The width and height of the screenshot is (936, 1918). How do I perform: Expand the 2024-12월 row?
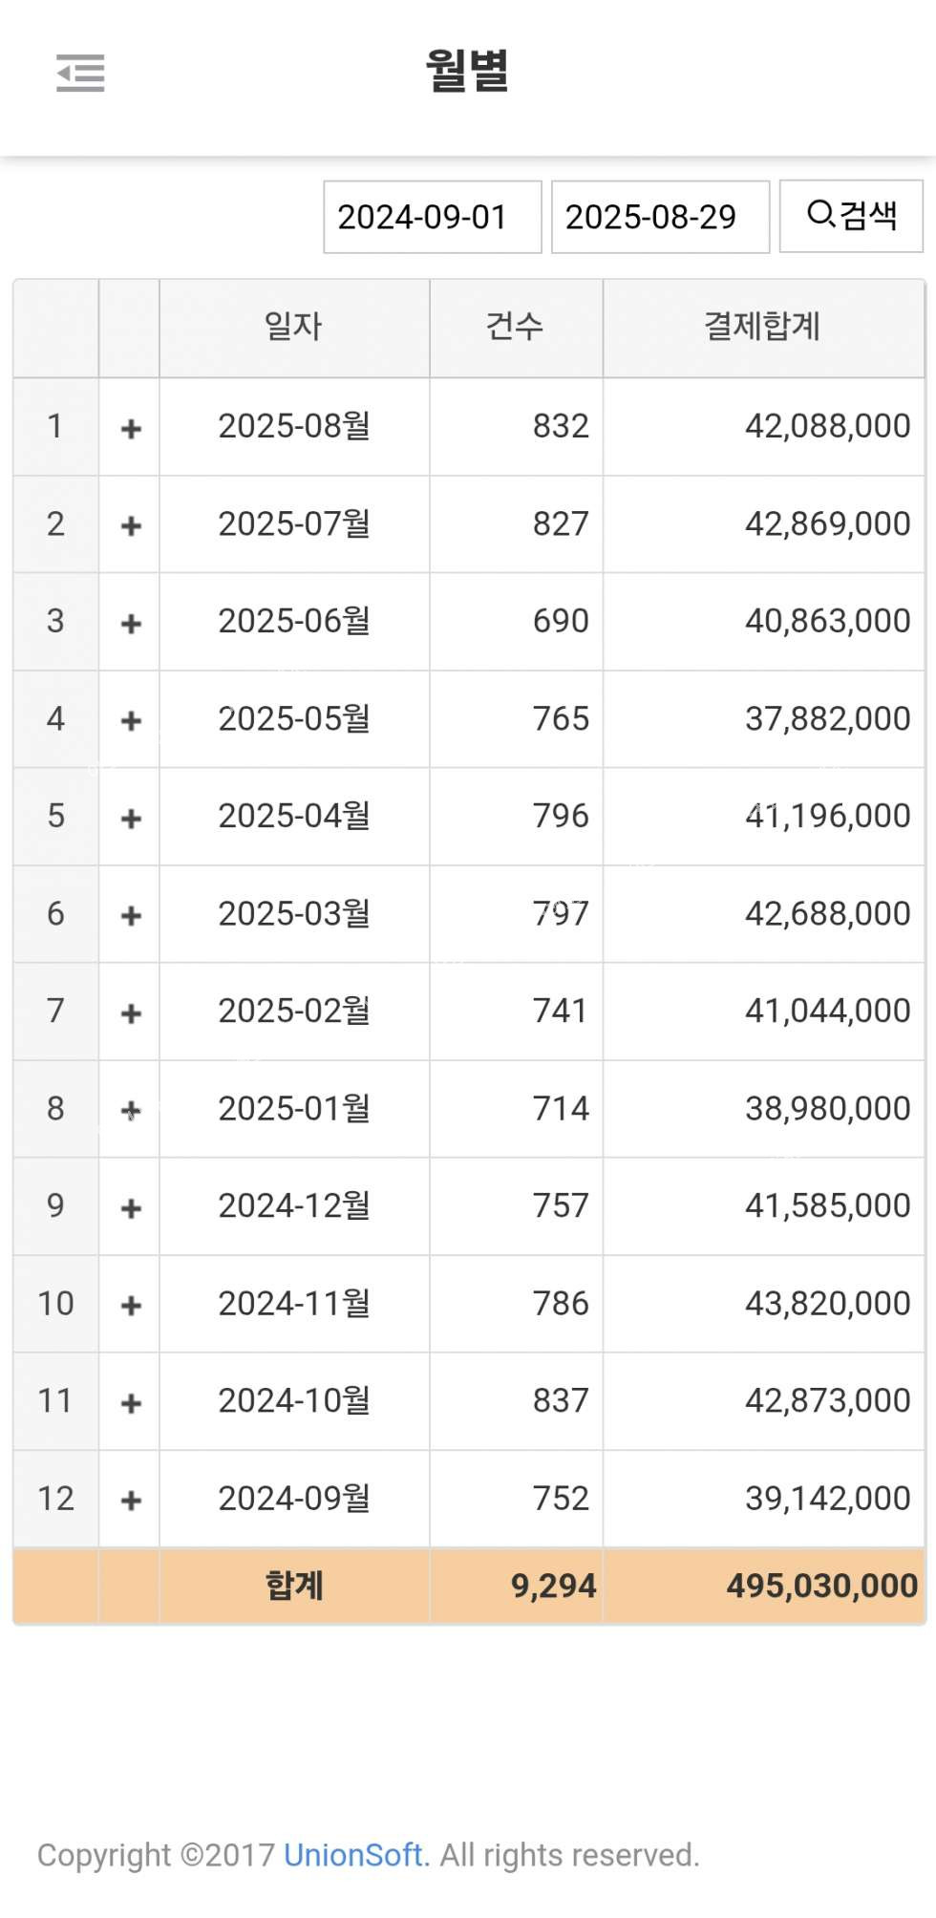click(x=131, y=1207)
